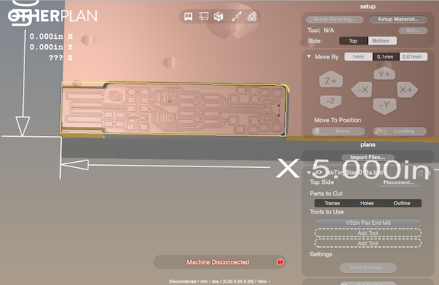Jog the machine with -Y button
This screenshot has height=285, width=439.
(384, 106)
